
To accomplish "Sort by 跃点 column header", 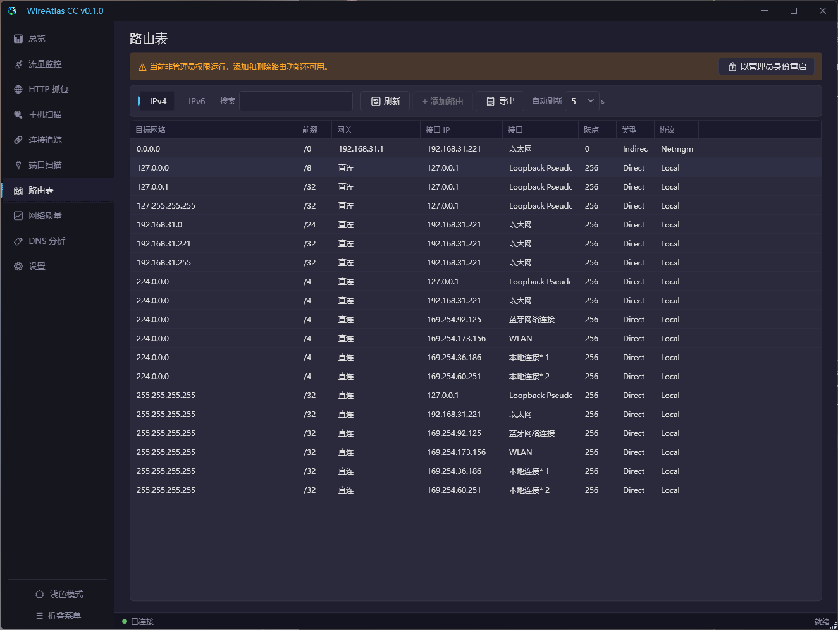I will pos(597,130).
